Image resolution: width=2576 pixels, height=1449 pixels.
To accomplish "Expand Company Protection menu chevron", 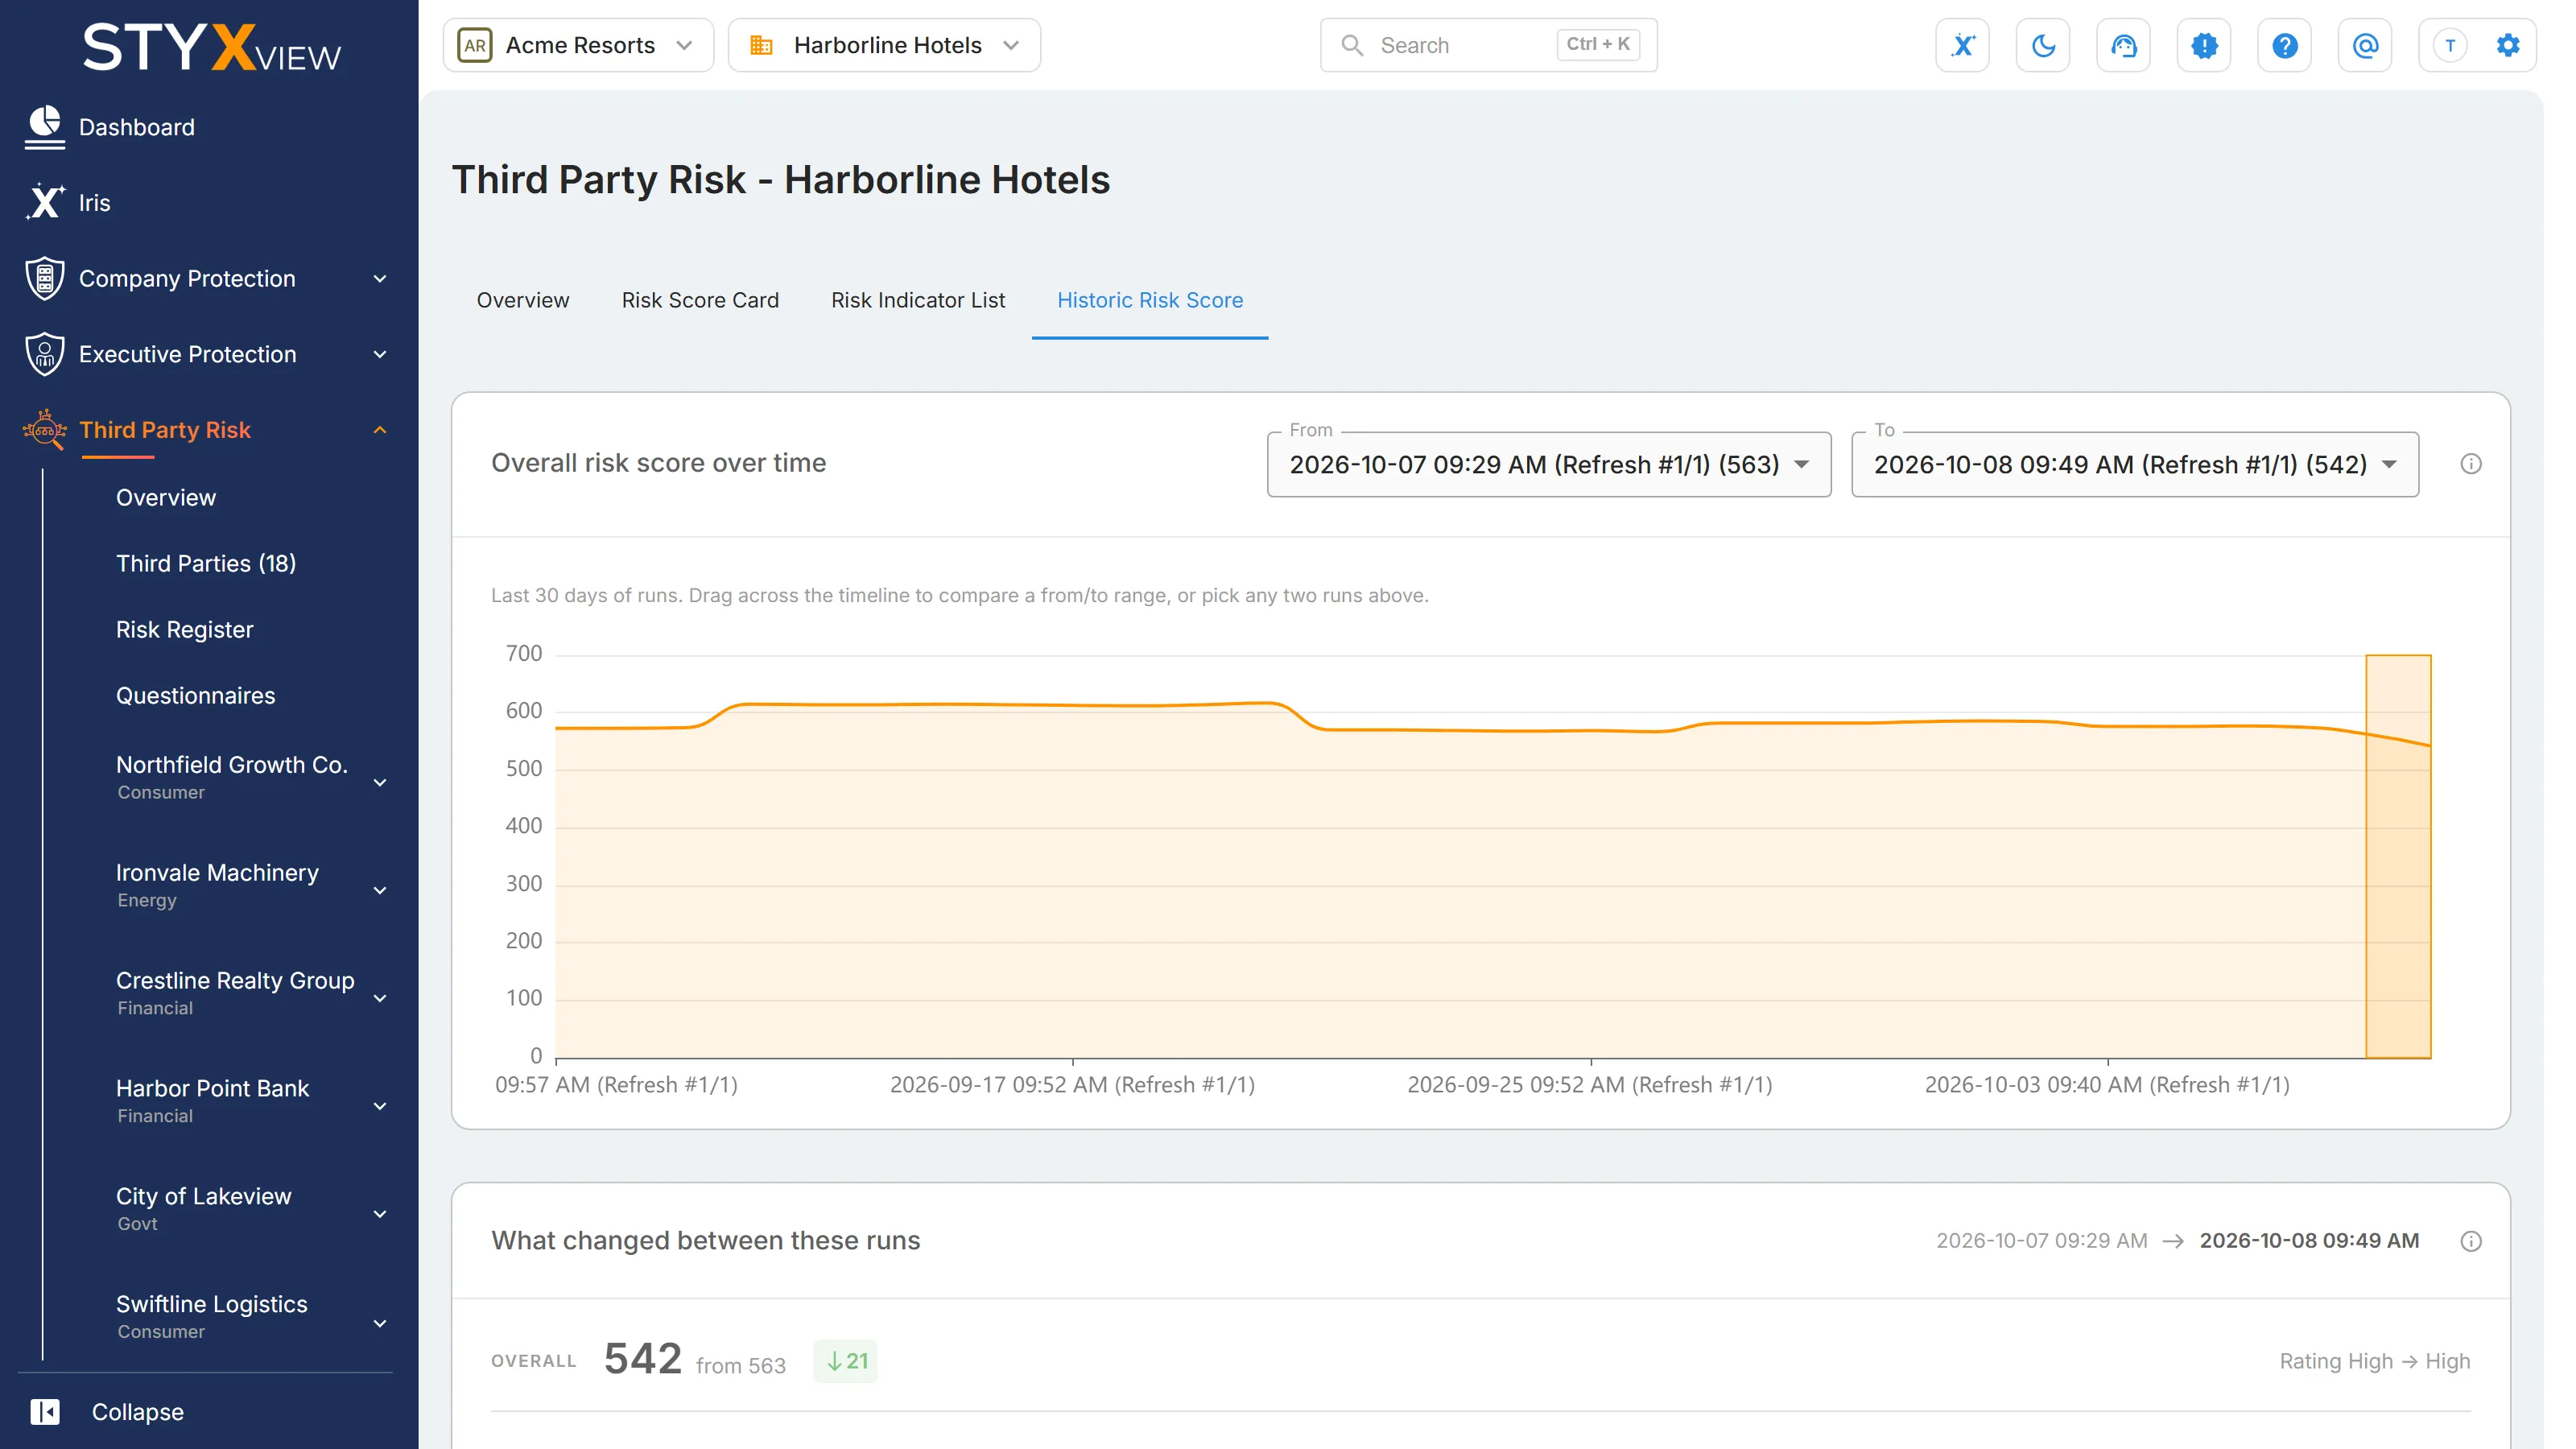I will click(380, 278).
